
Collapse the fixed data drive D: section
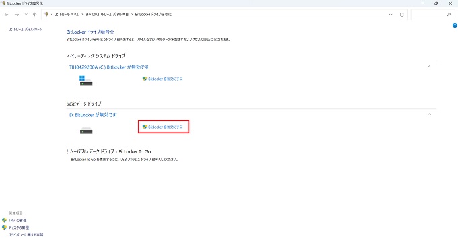click(x=429, y=114)
